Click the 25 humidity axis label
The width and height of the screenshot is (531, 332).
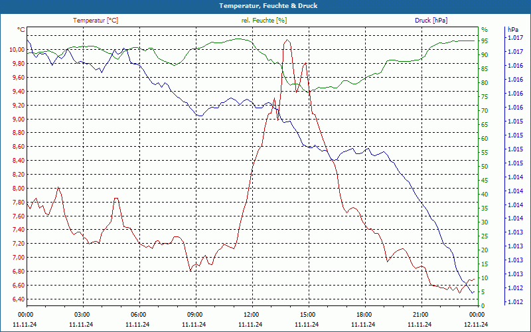(485, 236)
